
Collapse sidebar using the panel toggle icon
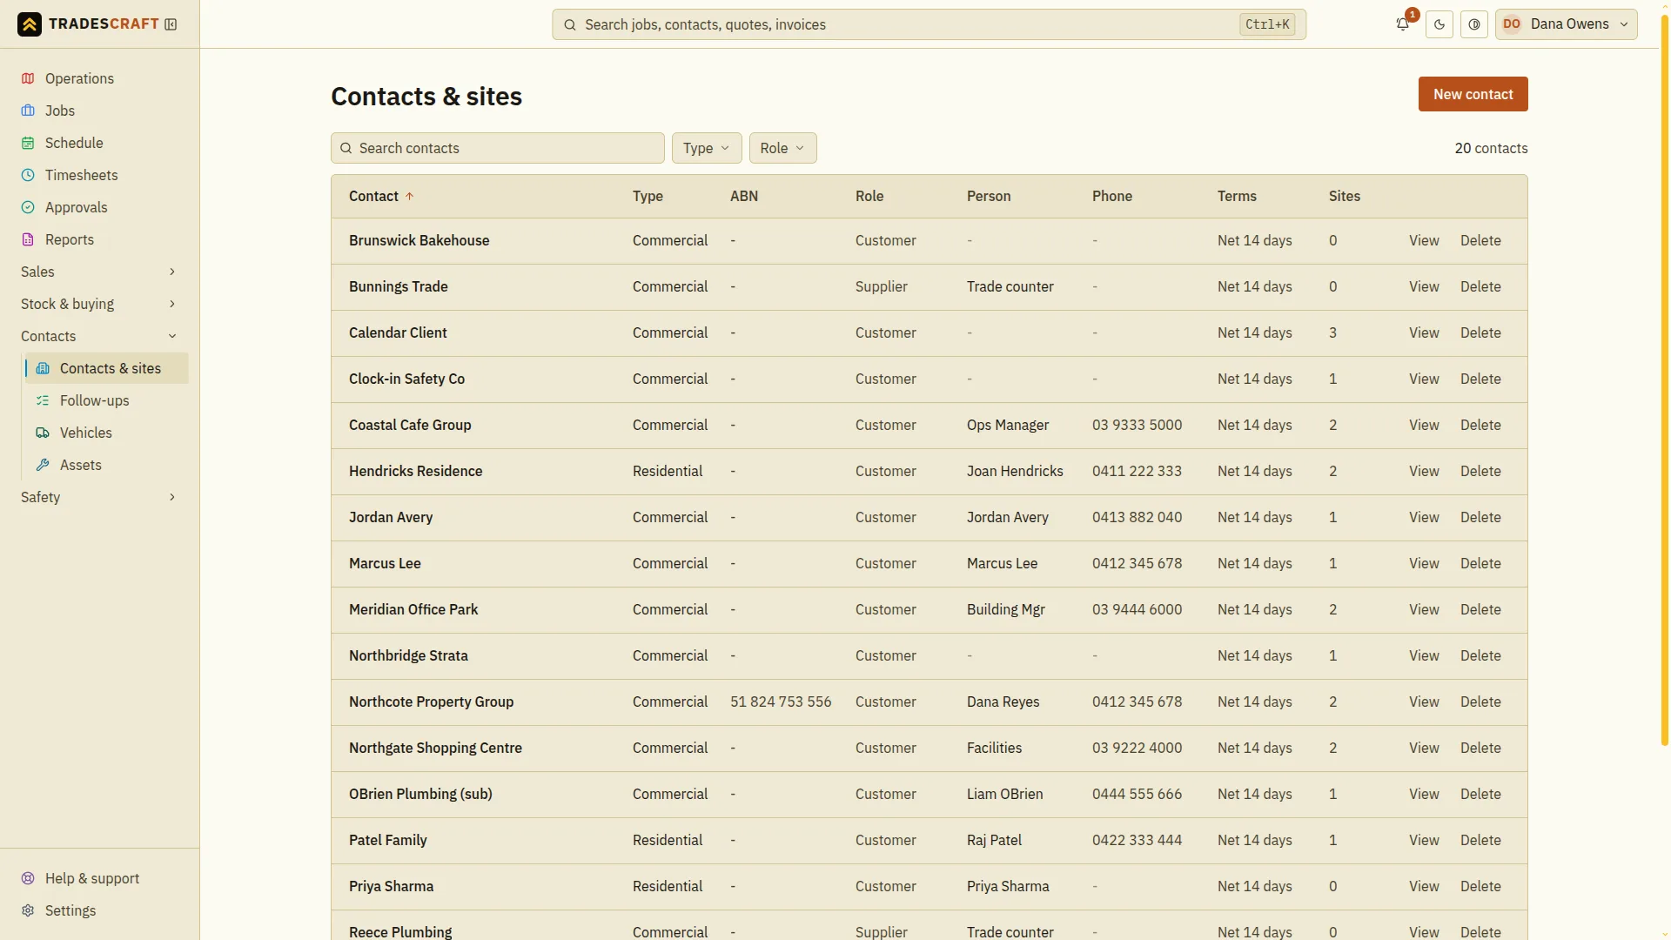tap(171, 24)
